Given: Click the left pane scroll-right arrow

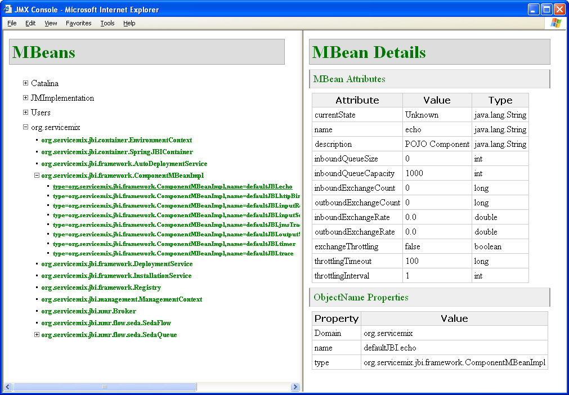Looking at the screenshot, I should [x=295, y=387].
